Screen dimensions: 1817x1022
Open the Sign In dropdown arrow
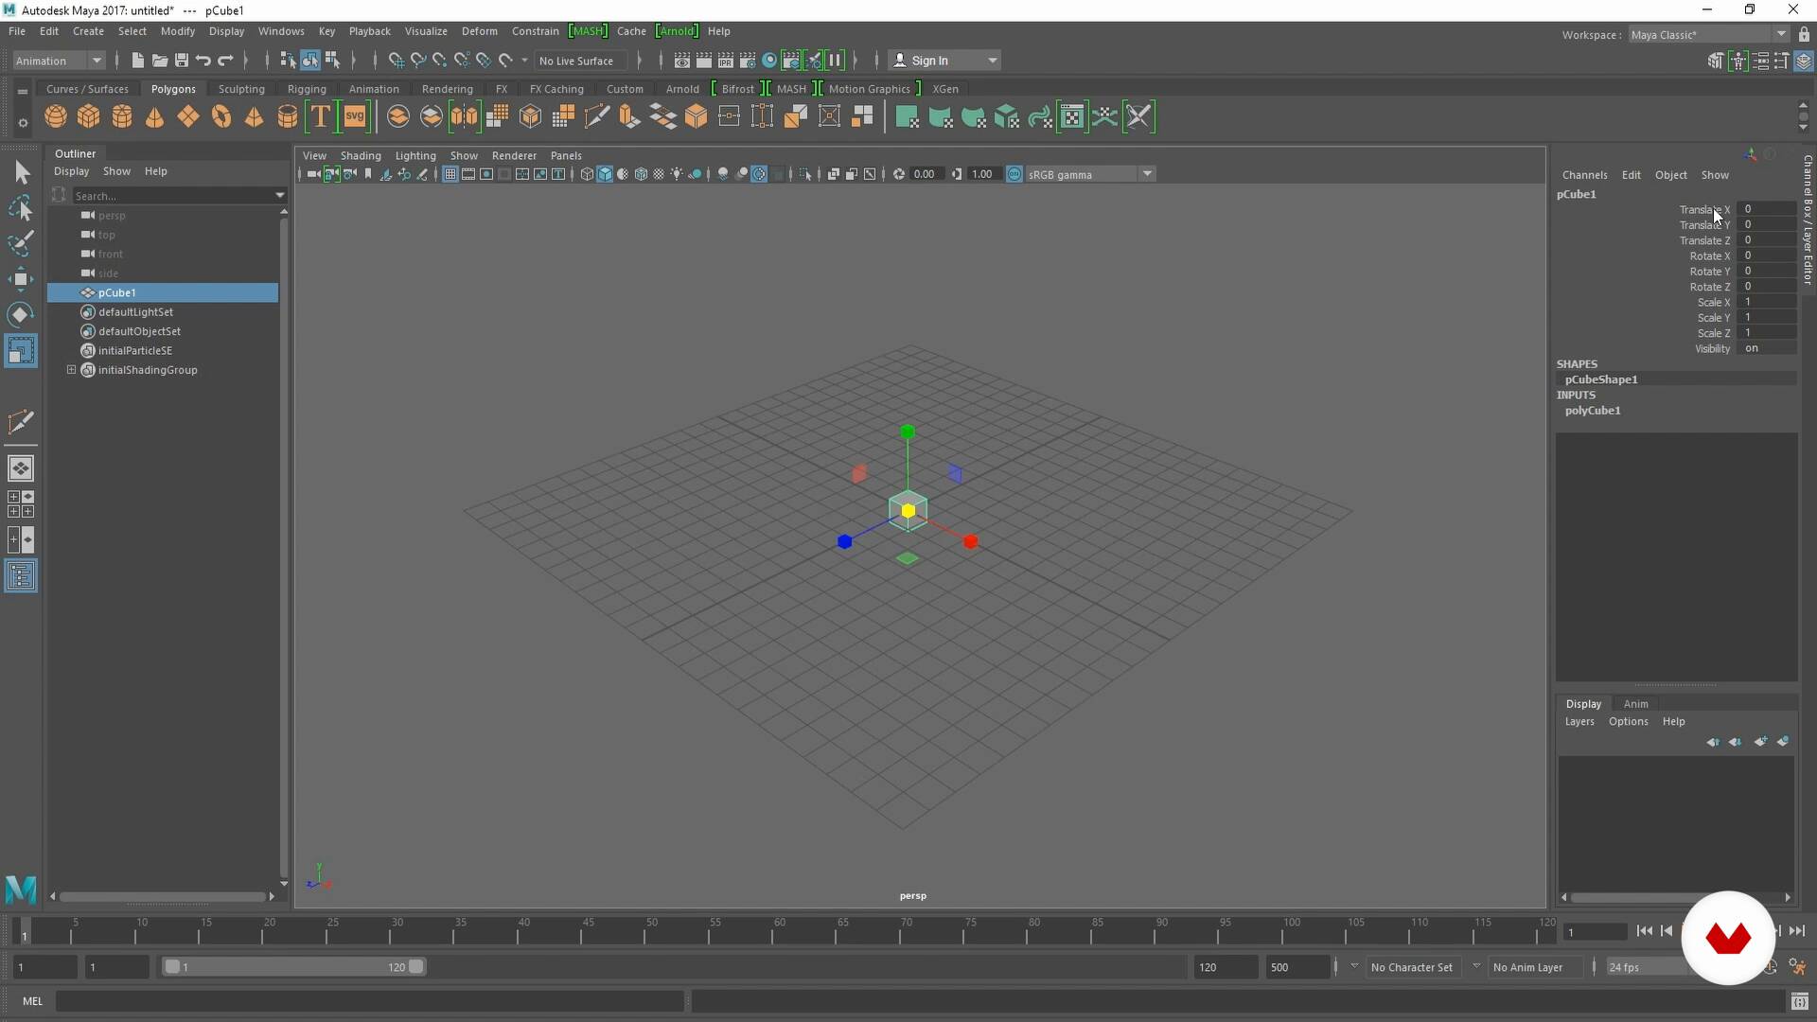click(992, 61)
